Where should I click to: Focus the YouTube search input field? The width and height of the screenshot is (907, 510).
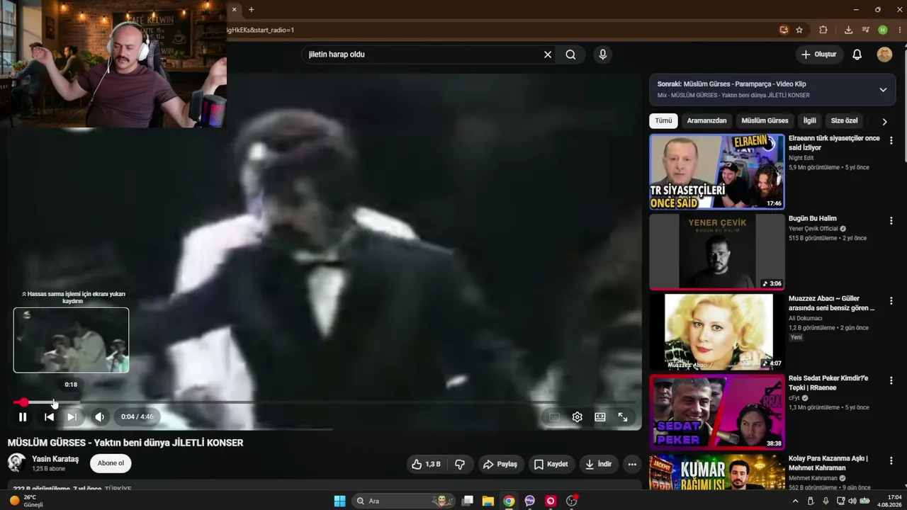coord(422,55)
